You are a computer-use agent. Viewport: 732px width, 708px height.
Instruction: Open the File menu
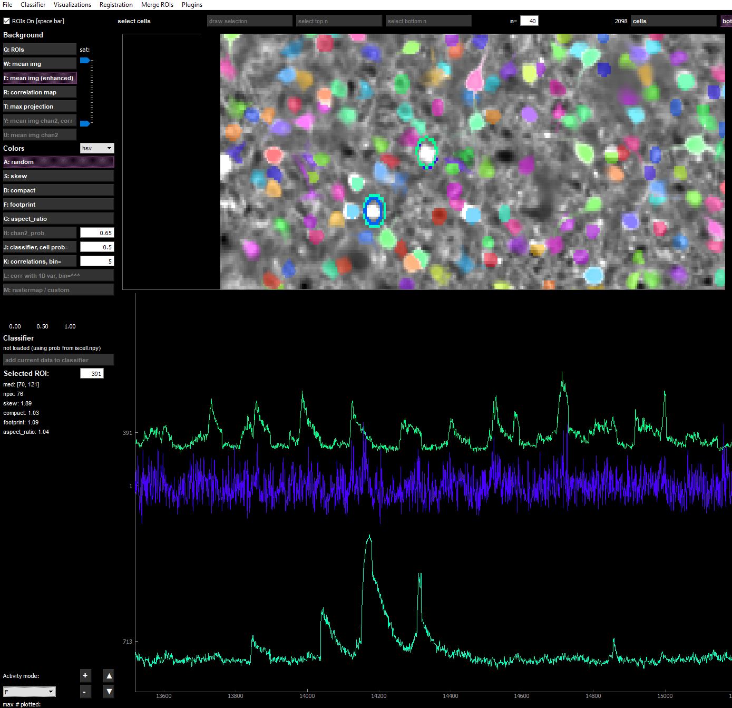pos(7,5)
